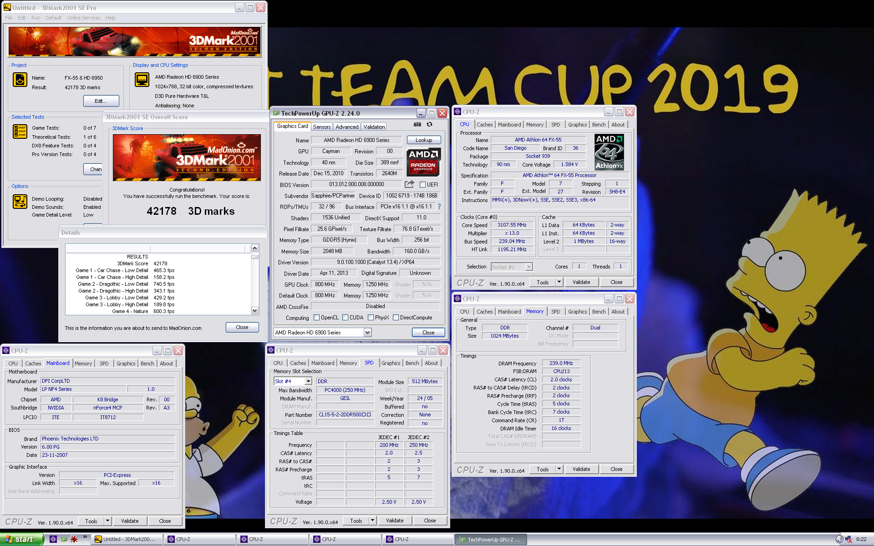Switch to Untitled - 3DMark2001 taskbar item
Image resolution: width=874 pixels, height=546 pixels.
(127, 539)
